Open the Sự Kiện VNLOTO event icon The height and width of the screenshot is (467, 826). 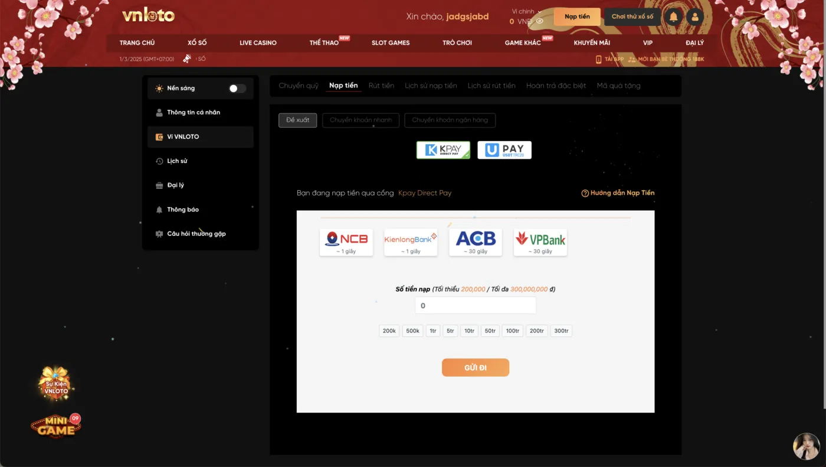[56, 385]
